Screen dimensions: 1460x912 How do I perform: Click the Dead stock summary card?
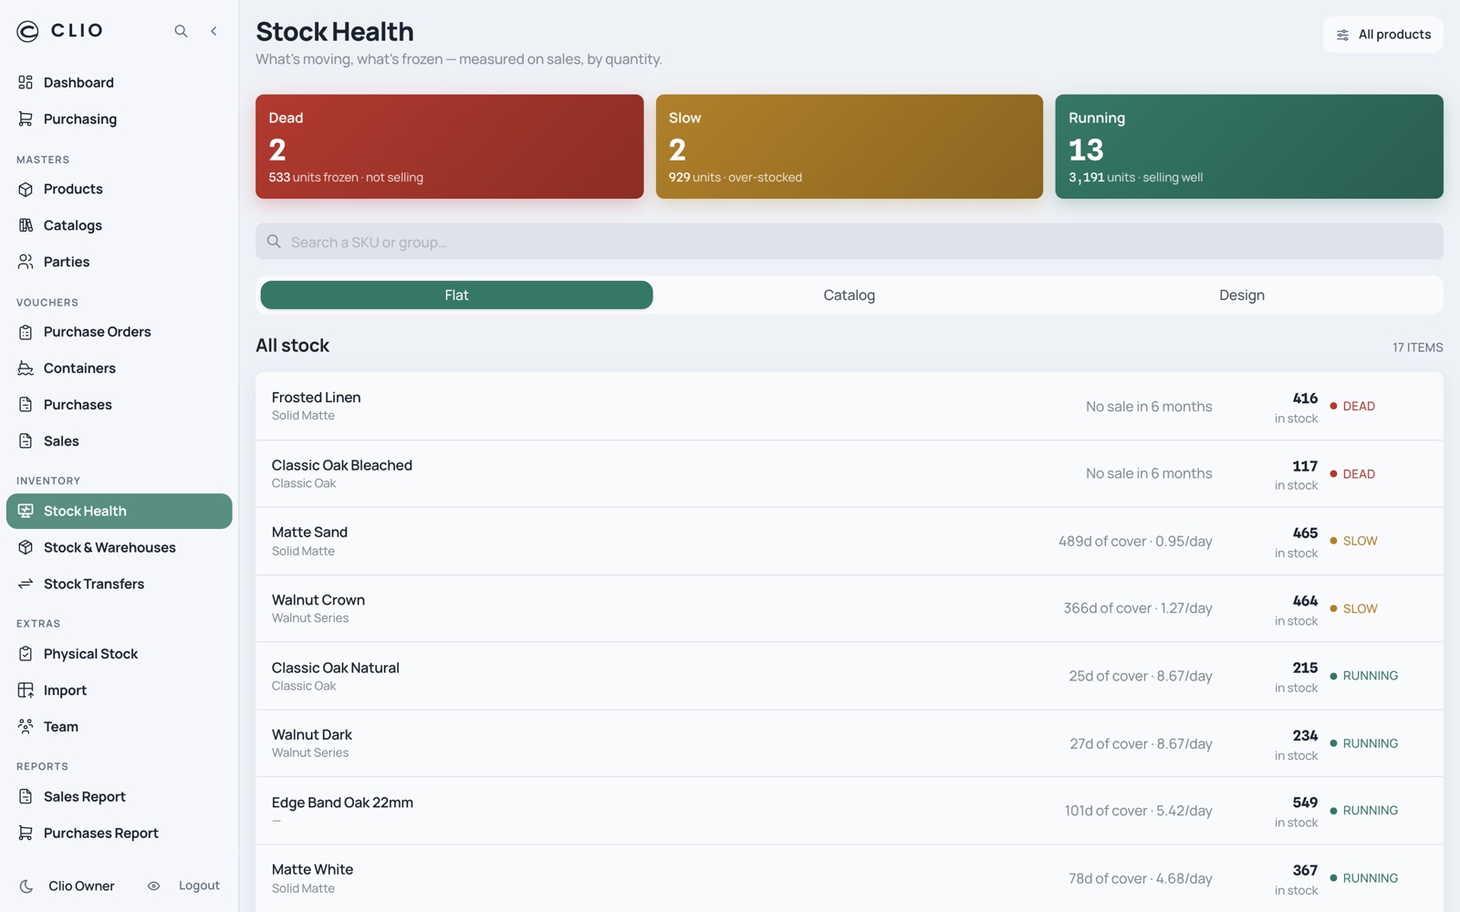point(449,147)
